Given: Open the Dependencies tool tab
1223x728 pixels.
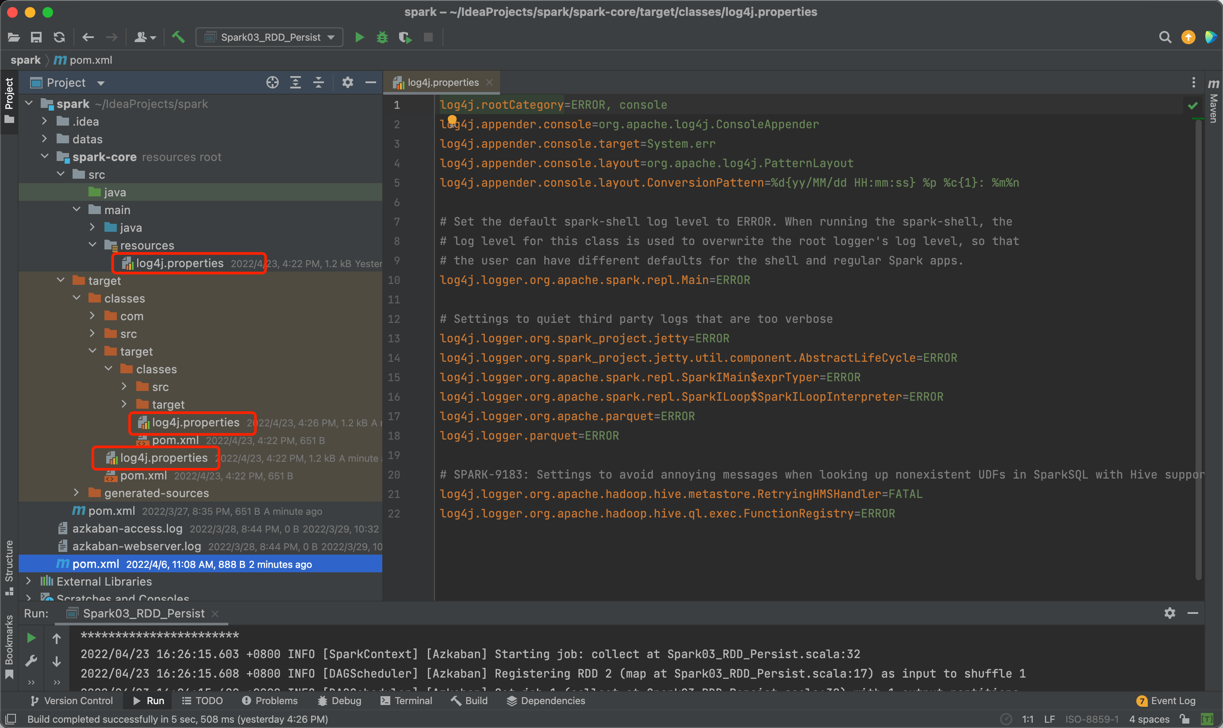Looking at the screenshot, I should [546, 701].
